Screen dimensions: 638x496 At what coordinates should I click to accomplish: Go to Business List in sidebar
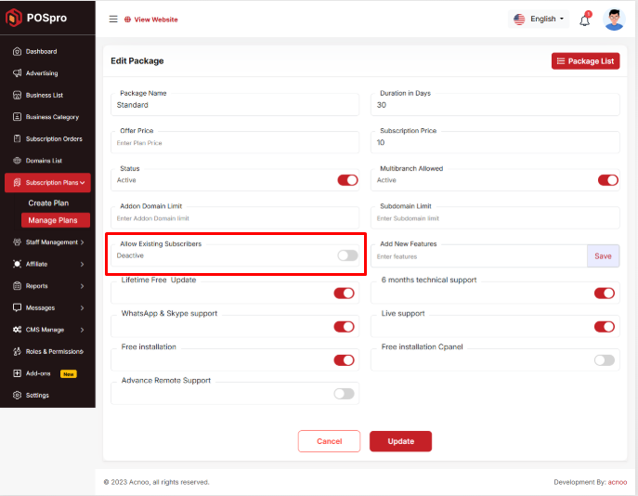[x=44, y=95]
